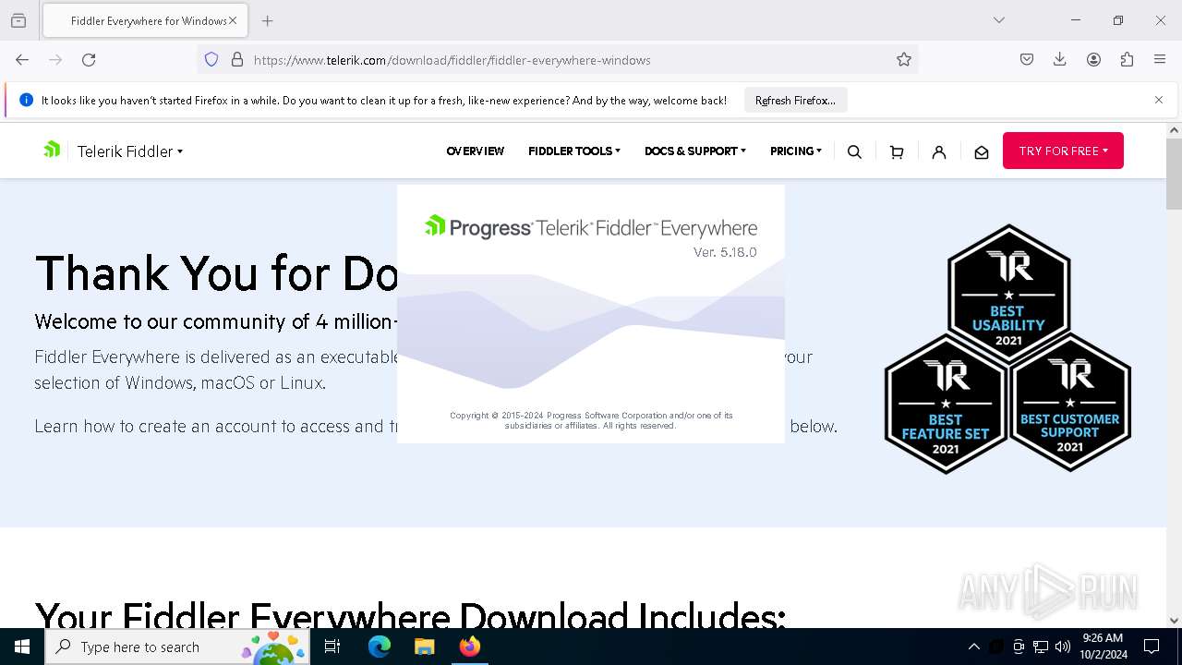Open Task View on the taskbar

[x=332, y=647]
